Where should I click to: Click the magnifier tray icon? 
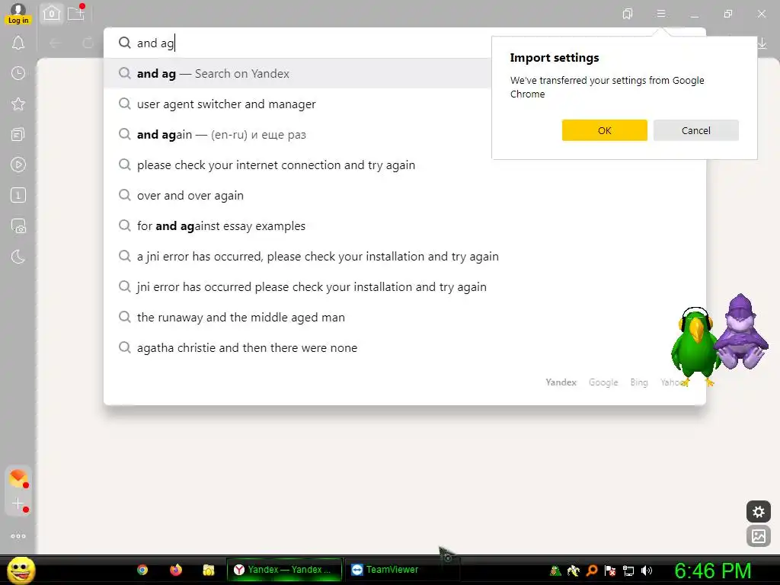(592, 571)
